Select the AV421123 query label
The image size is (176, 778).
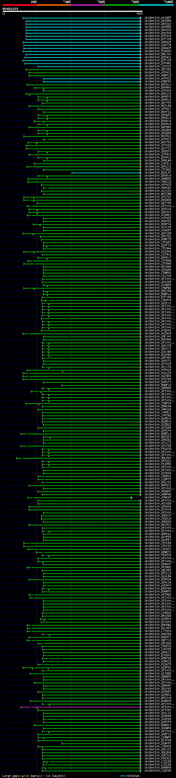pyautogui.click(x=10, y=9)
